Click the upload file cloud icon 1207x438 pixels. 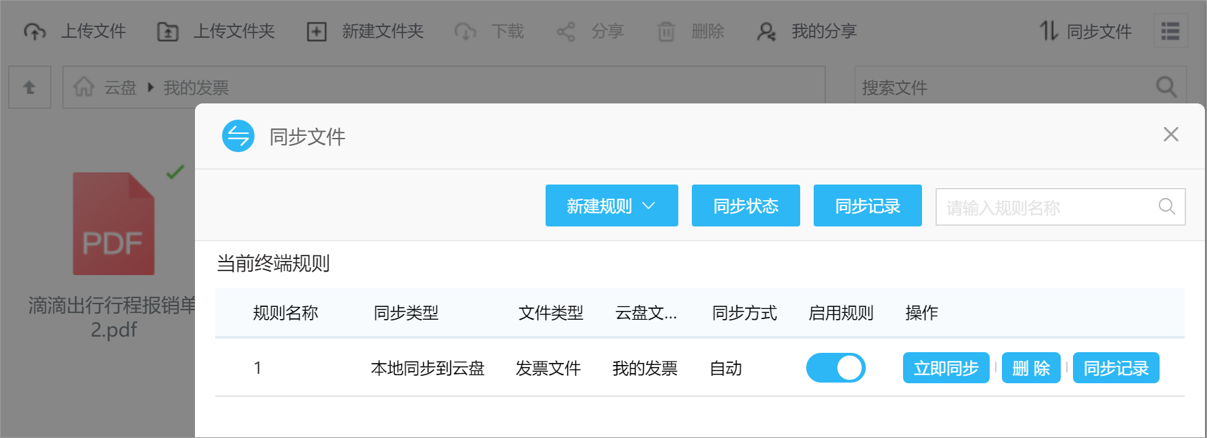pyautogui.click(x=35, y=32)
